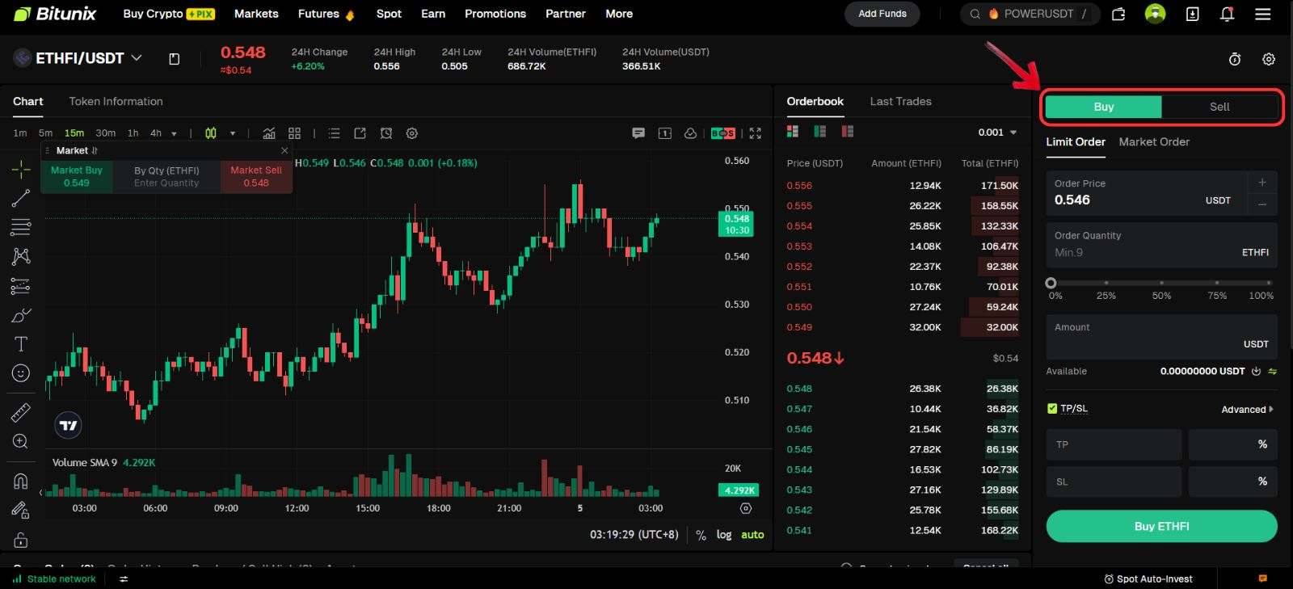Select the Market Order tab
The width and height of the screenshot is (1293, 589).
coord(1154,141)
